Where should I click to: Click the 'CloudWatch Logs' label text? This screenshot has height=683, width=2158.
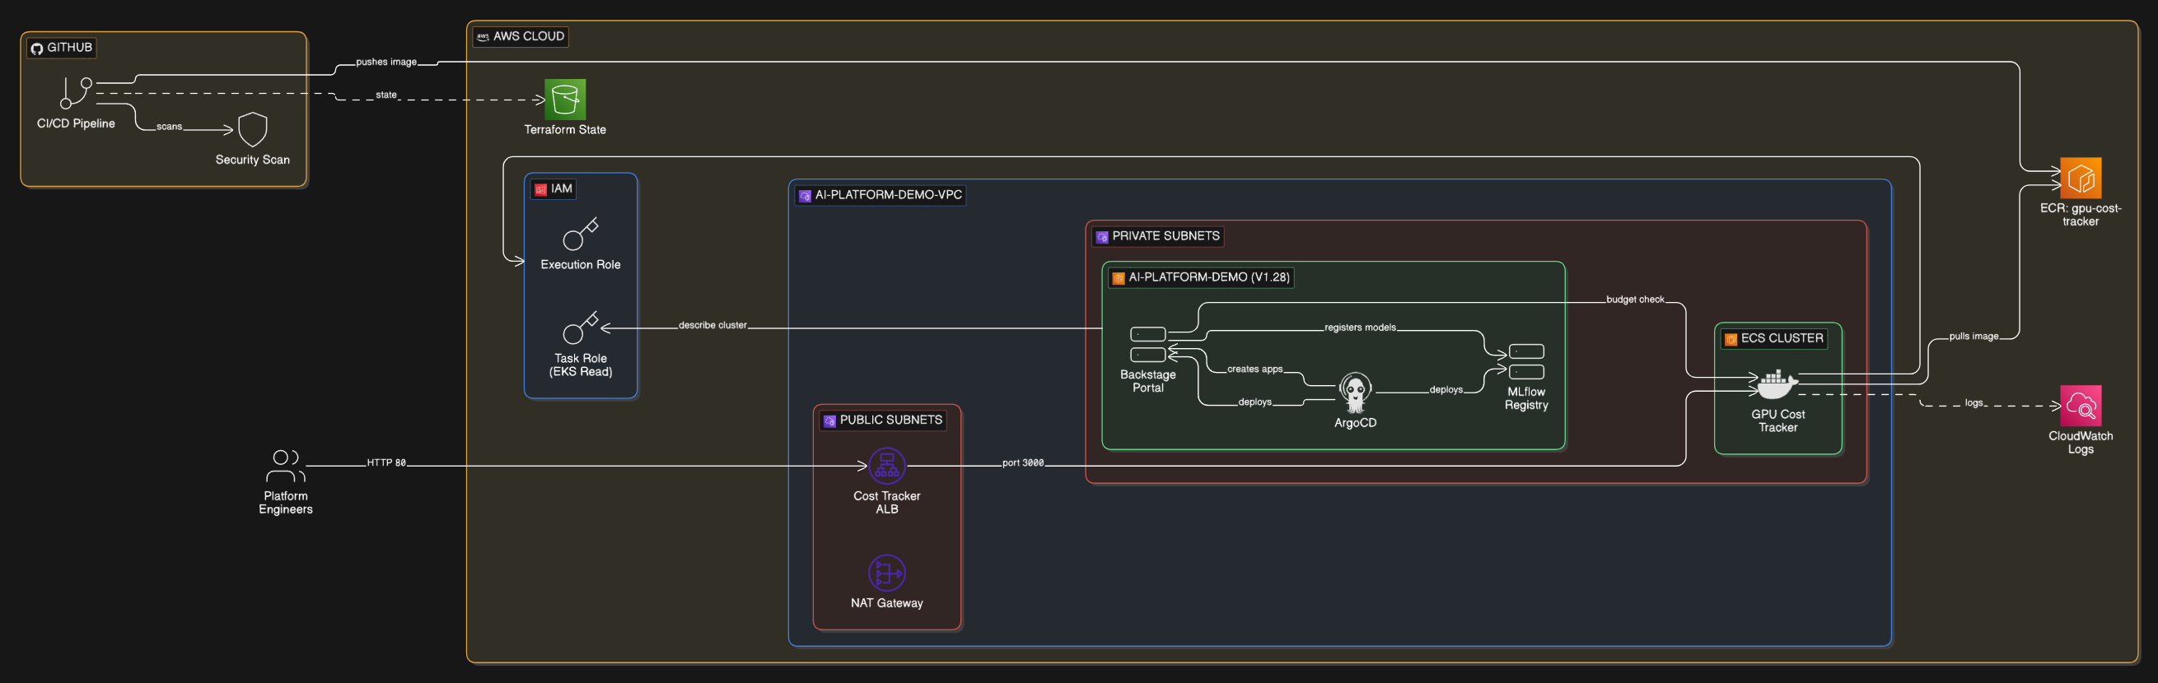2081,442
